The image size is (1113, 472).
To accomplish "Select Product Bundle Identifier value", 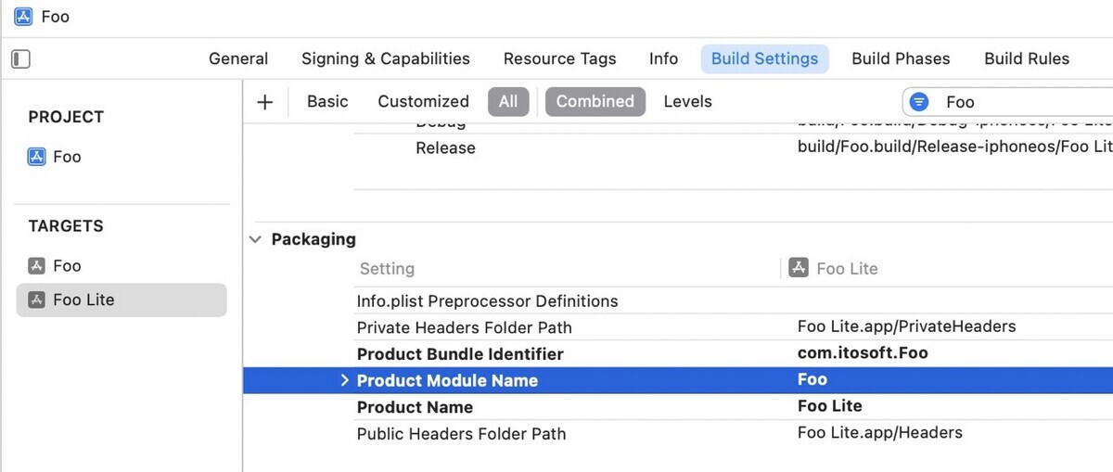I will pyautogui.click(x=863, y=353).
